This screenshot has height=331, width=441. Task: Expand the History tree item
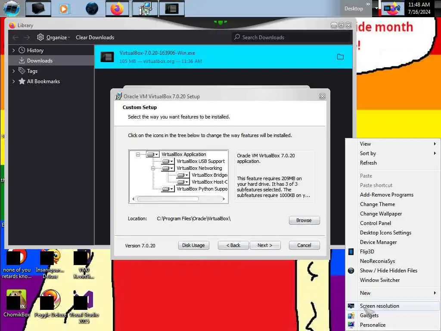point(13,50)
